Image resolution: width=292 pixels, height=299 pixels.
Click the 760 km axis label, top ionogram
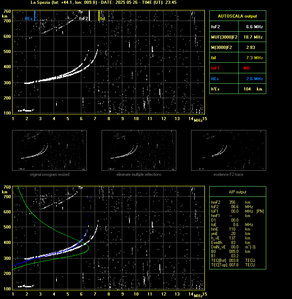[x=7, y=11]
